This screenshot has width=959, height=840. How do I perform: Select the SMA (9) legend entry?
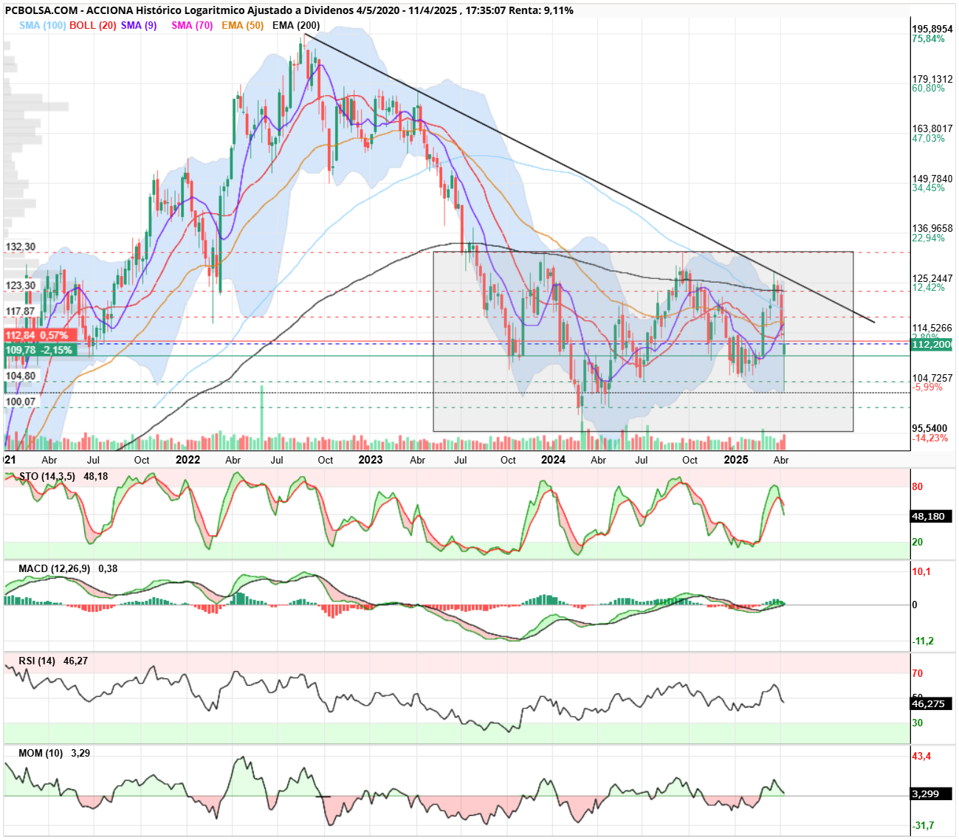click(x=139, y=25)
